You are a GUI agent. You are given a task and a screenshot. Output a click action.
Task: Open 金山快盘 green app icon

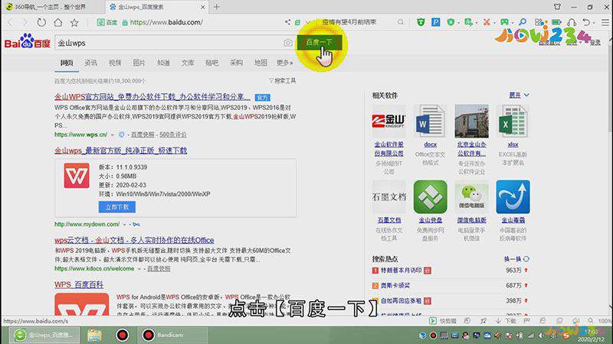tap(430, 197)
